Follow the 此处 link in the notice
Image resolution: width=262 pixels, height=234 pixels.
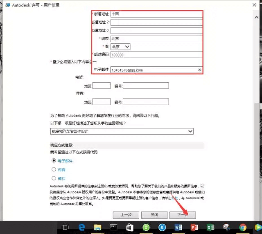tap(175, 198)
